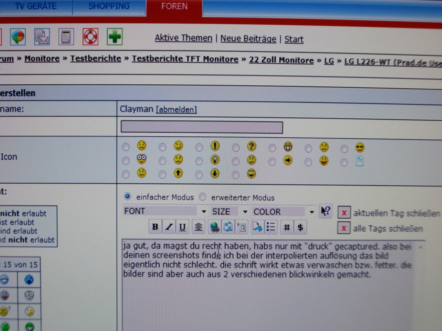Screen dimensions: 442x331
Task: Click the hash (#) code button
Action: point(287,228)
